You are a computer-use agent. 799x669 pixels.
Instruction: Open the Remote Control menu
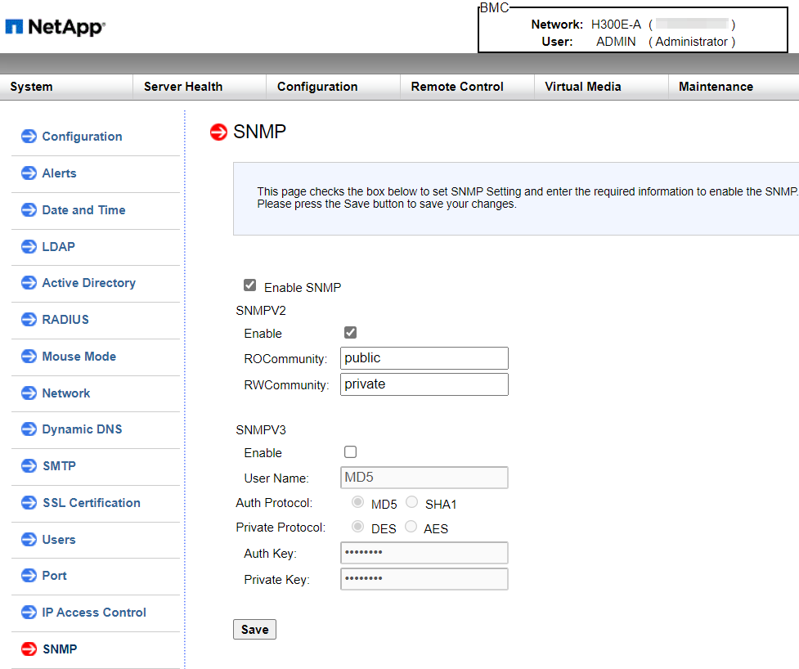point(457,87)
